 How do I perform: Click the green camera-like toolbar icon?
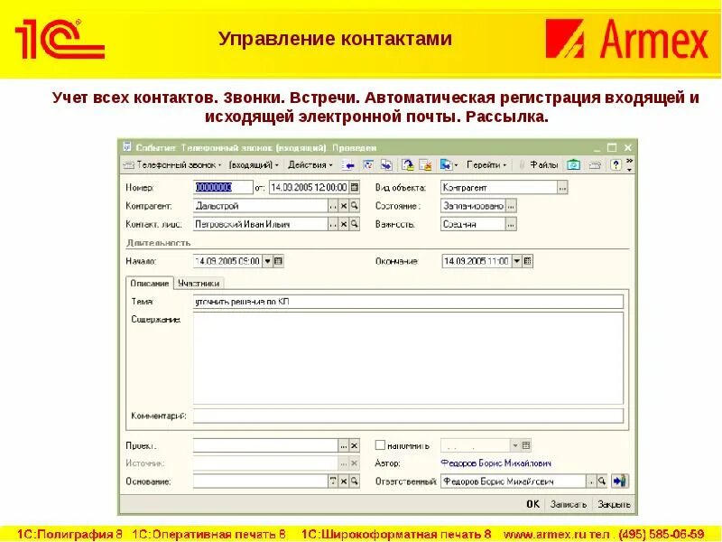(x=574, y=165)
